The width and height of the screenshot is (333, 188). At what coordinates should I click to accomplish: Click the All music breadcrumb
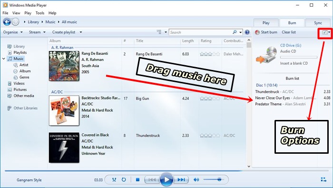tap(69, 22)
